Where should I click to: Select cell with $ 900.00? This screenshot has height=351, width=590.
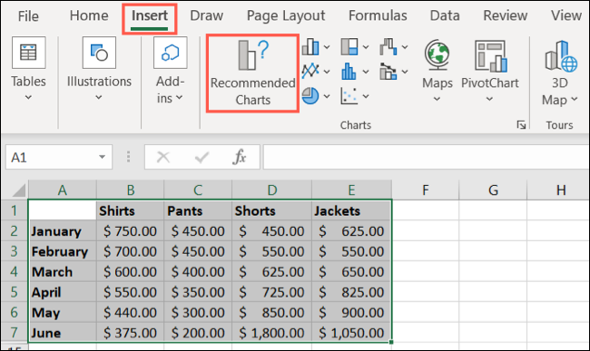click(x=351, y=312)
